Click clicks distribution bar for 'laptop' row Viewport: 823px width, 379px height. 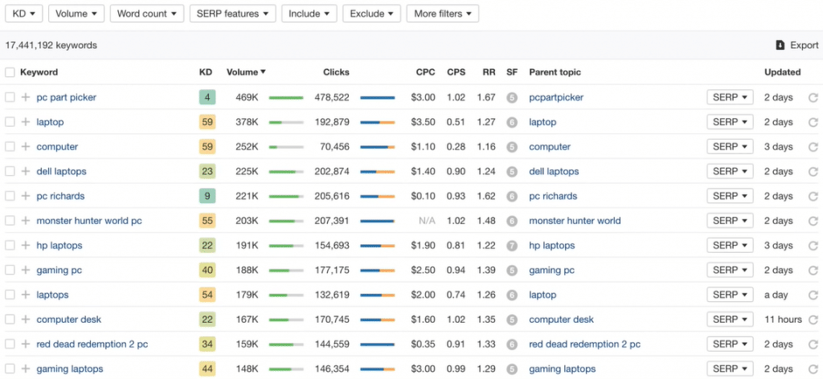[378, 122]
